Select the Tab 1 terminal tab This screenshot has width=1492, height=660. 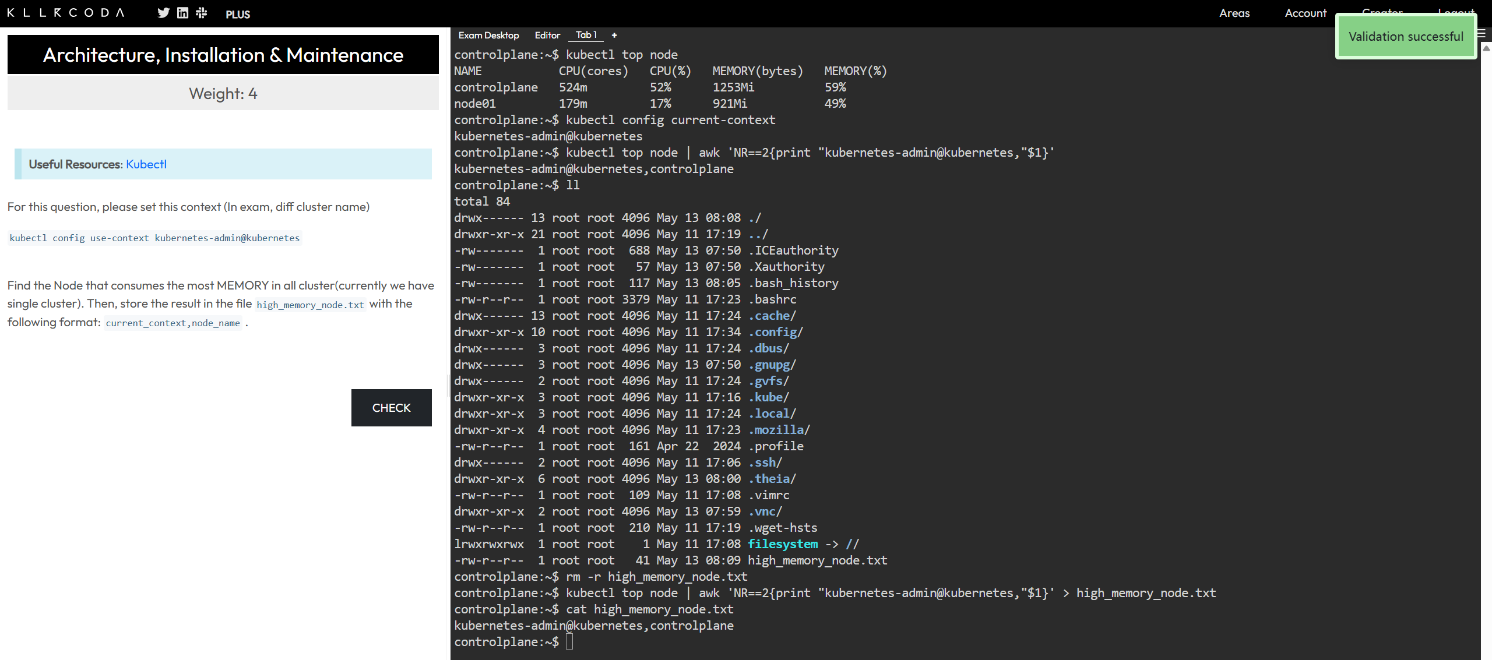tap(586, 35)
